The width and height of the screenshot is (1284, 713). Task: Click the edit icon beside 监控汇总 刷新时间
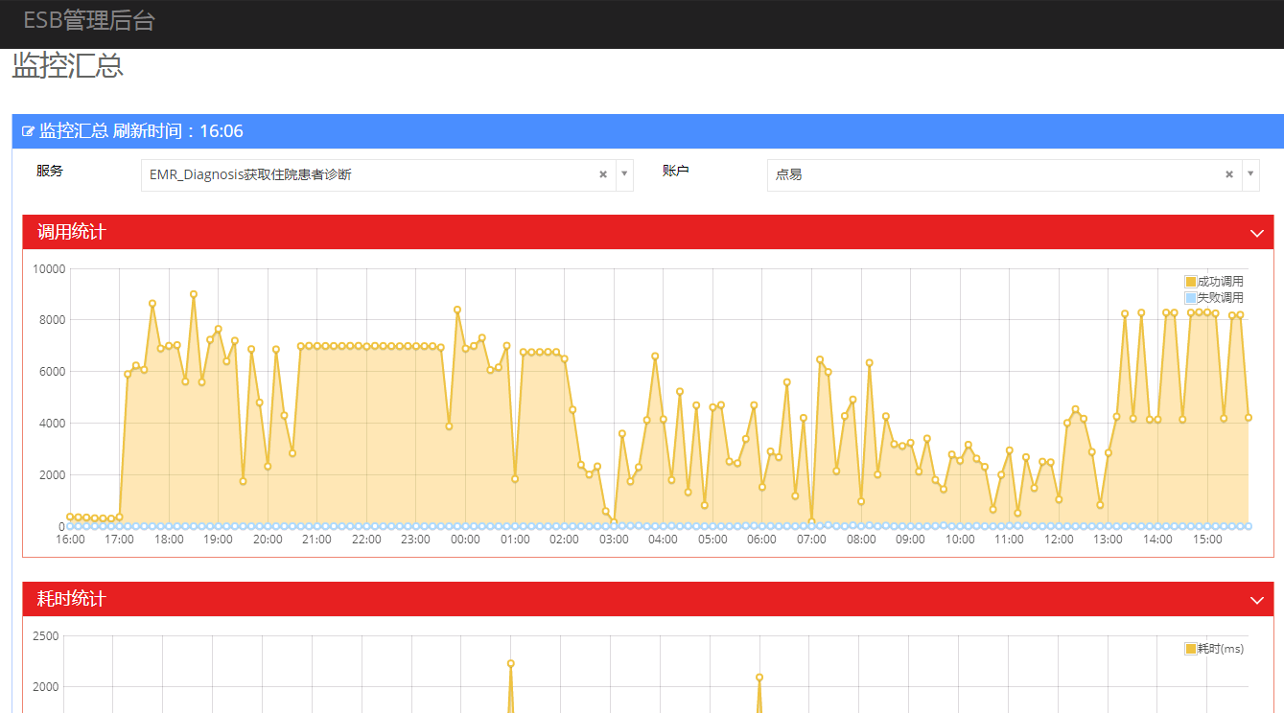click(x=28, y=131)
